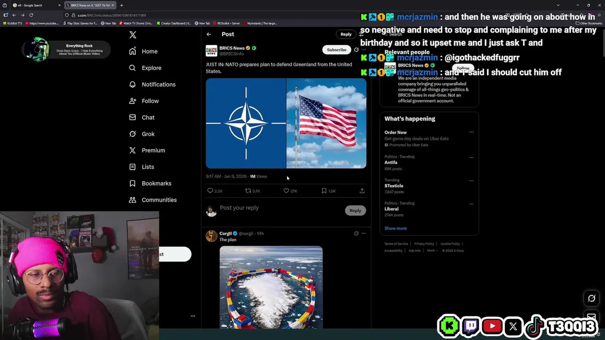Open a new browser tab

(121, 5)
